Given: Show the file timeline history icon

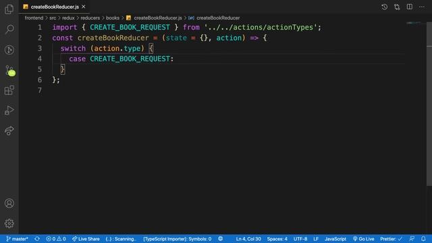Looking at the screenshot, I should [x=384, y=7].
